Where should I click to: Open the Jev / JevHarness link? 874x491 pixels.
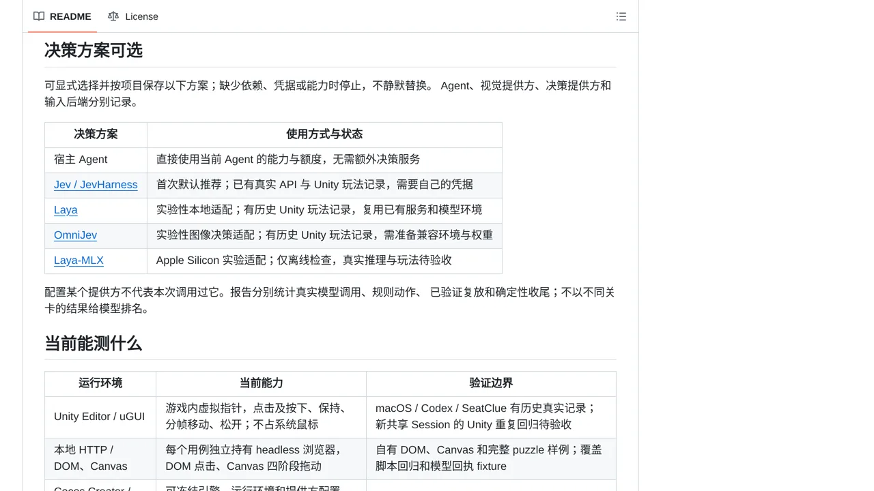coord(96,185)
